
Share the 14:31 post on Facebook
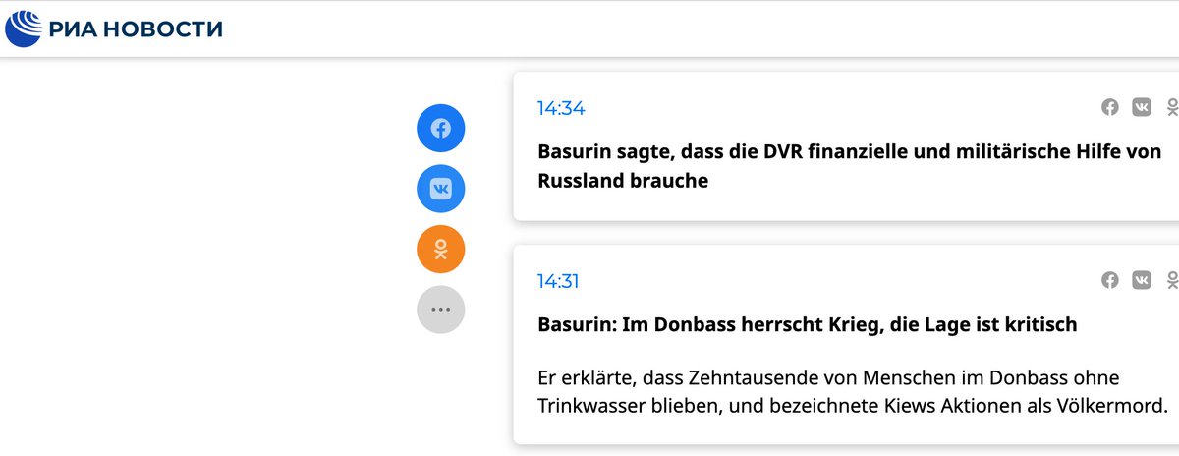1110,280
